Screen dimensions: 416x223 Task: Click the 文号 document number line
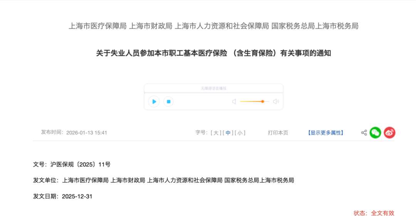coord(72,164)
